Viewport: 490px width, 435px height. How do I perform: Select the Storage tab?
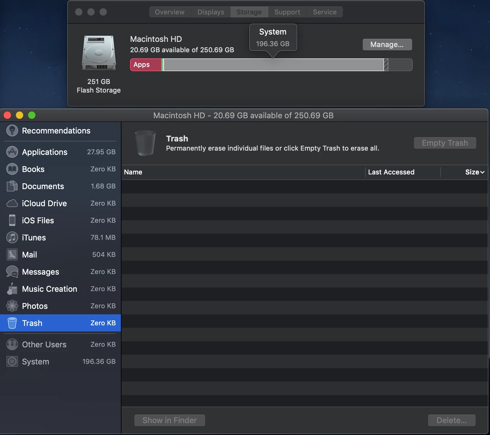[249, 12]
